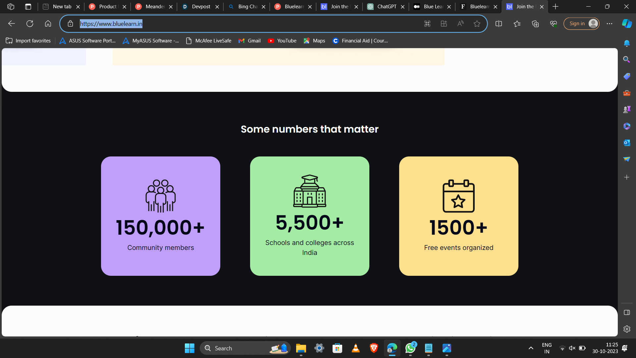This screenshot has width=636, height=358.
Task: Open Copilot sidebar icon
Action: [x=627, y=24]
